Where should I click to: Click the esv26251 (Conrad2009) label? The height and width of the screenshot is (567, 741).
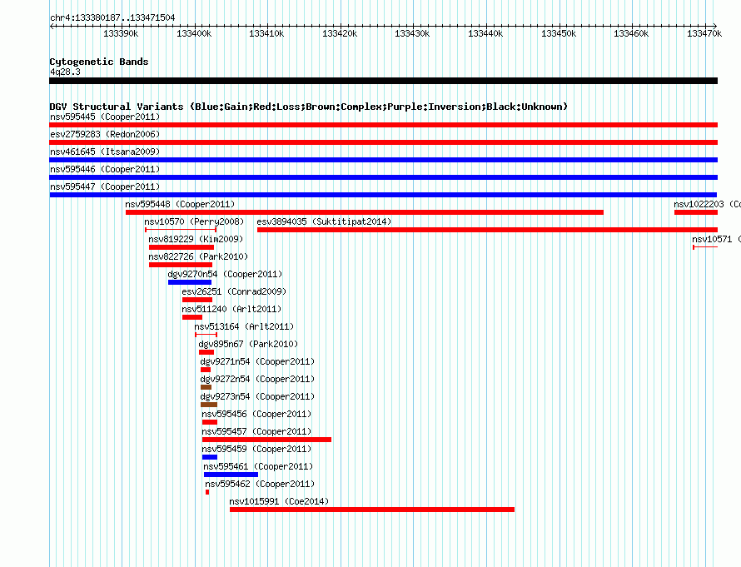point(234,291)
